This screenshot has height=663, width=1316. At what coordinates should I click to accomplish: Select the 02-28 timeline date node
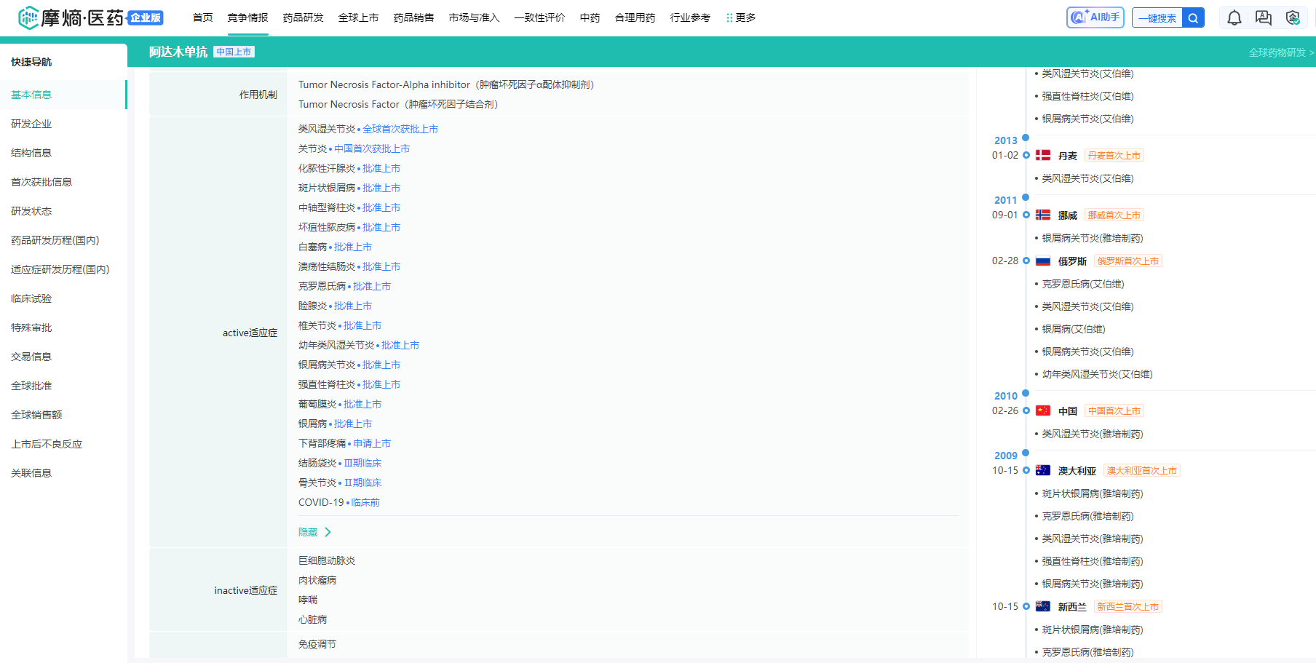pos(1026,261)
